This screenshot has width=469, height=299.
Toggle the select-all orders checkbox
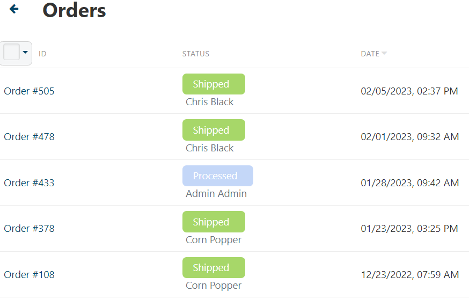pyautogui.click(x=11, y=53)
